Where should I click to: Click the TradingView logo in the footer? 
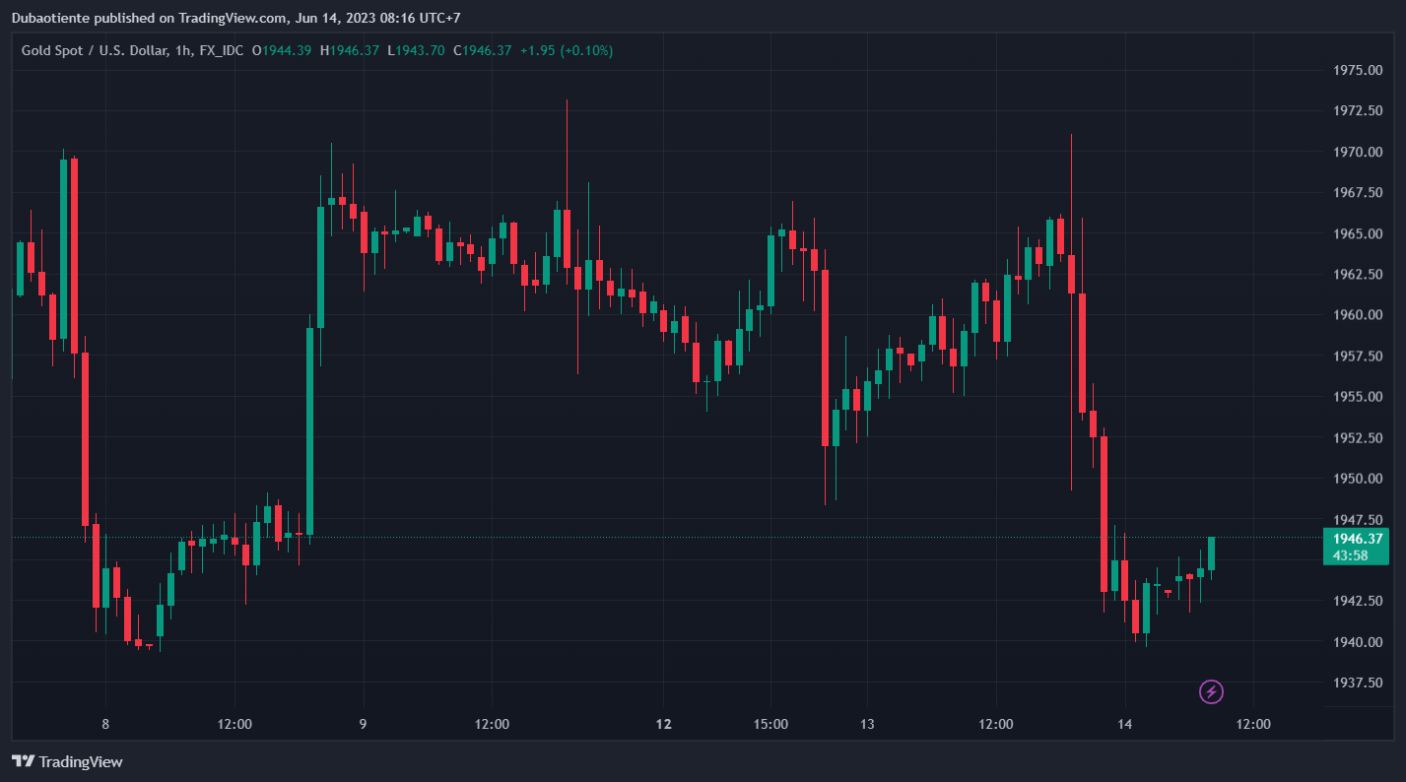(x=67, y=761)
